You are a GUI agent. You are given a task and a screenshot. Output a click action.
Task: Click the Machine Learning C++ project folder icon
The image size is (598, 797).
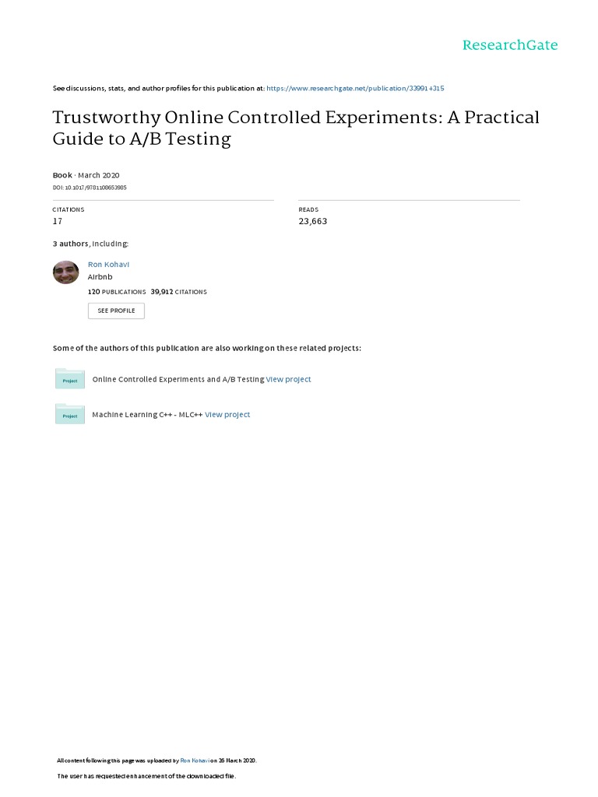[x=70, y=415]
